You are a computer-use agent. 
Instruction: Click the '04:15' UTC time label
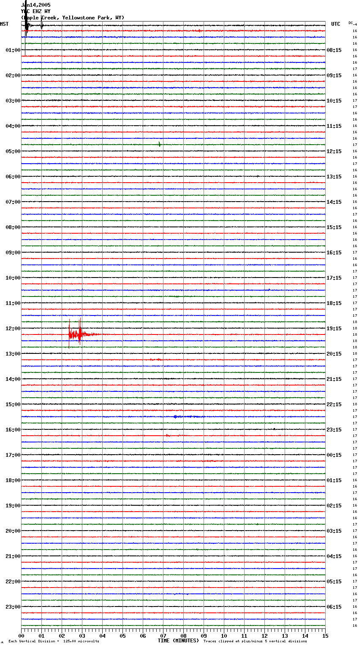click(334, 556)
